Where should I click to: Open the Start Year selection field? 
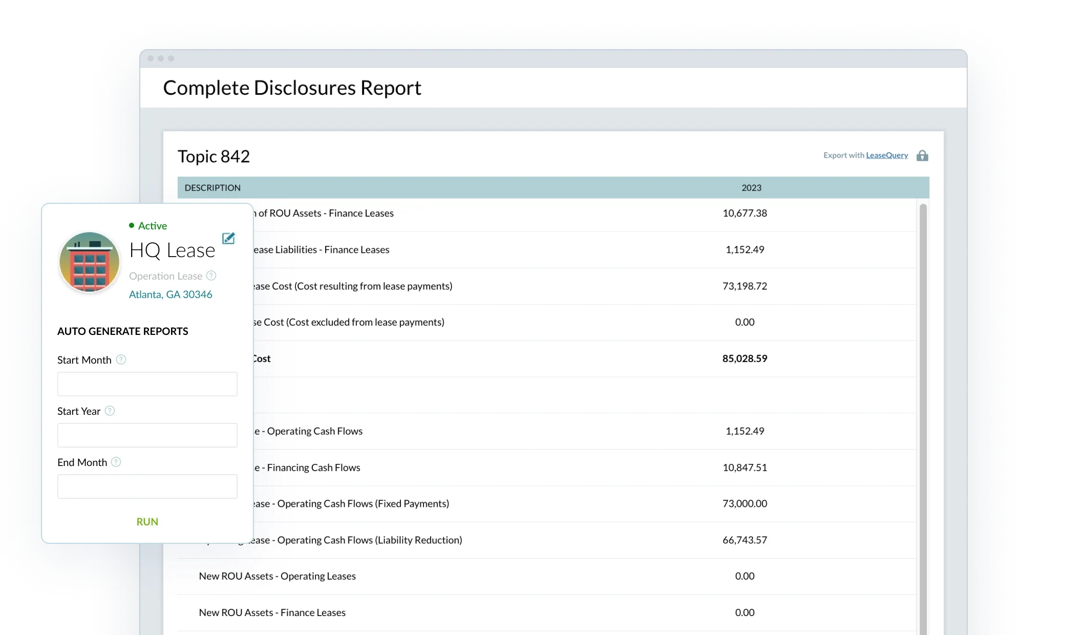coord(147,435)
